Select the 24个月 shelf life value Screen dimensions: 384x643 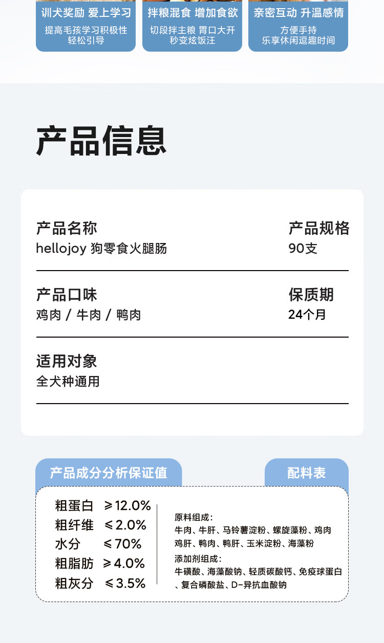[307, 315]
